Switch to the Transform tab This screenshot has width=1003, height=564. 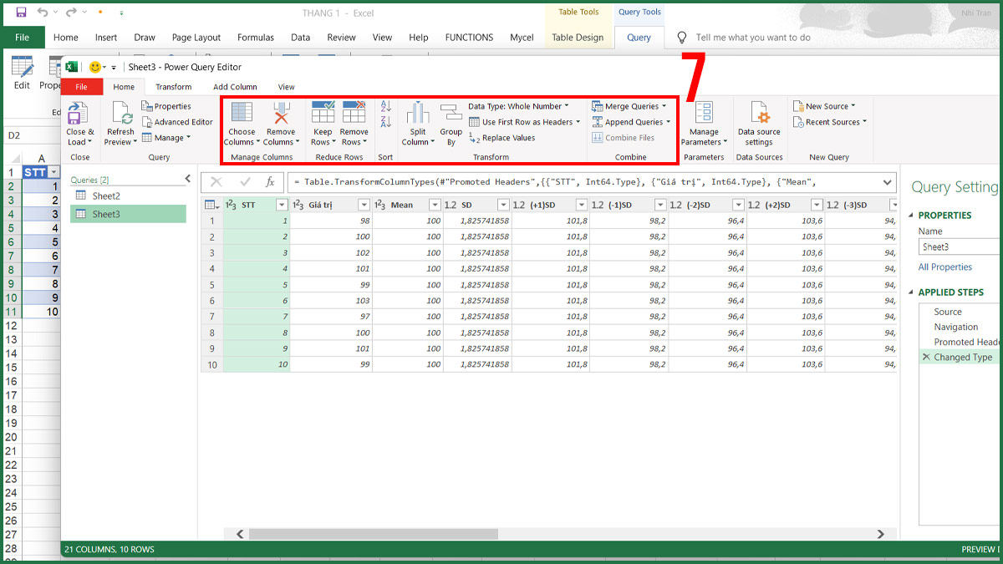[173, 87]
